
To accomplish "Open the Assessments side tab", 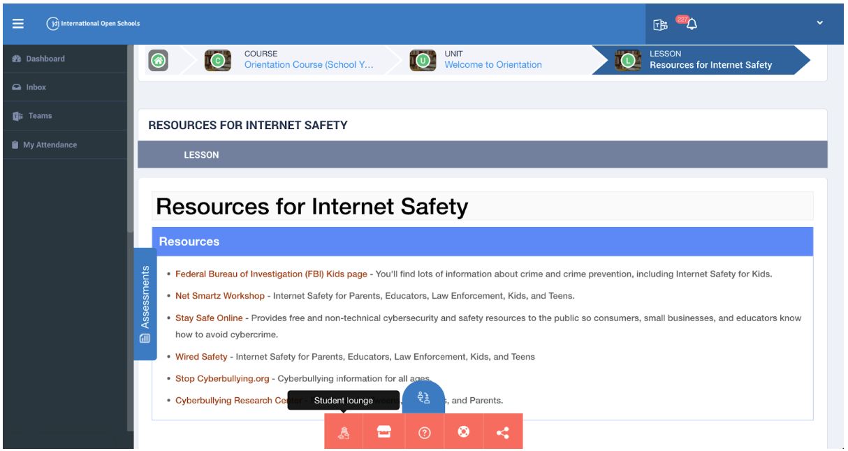I will pos(145,304).
